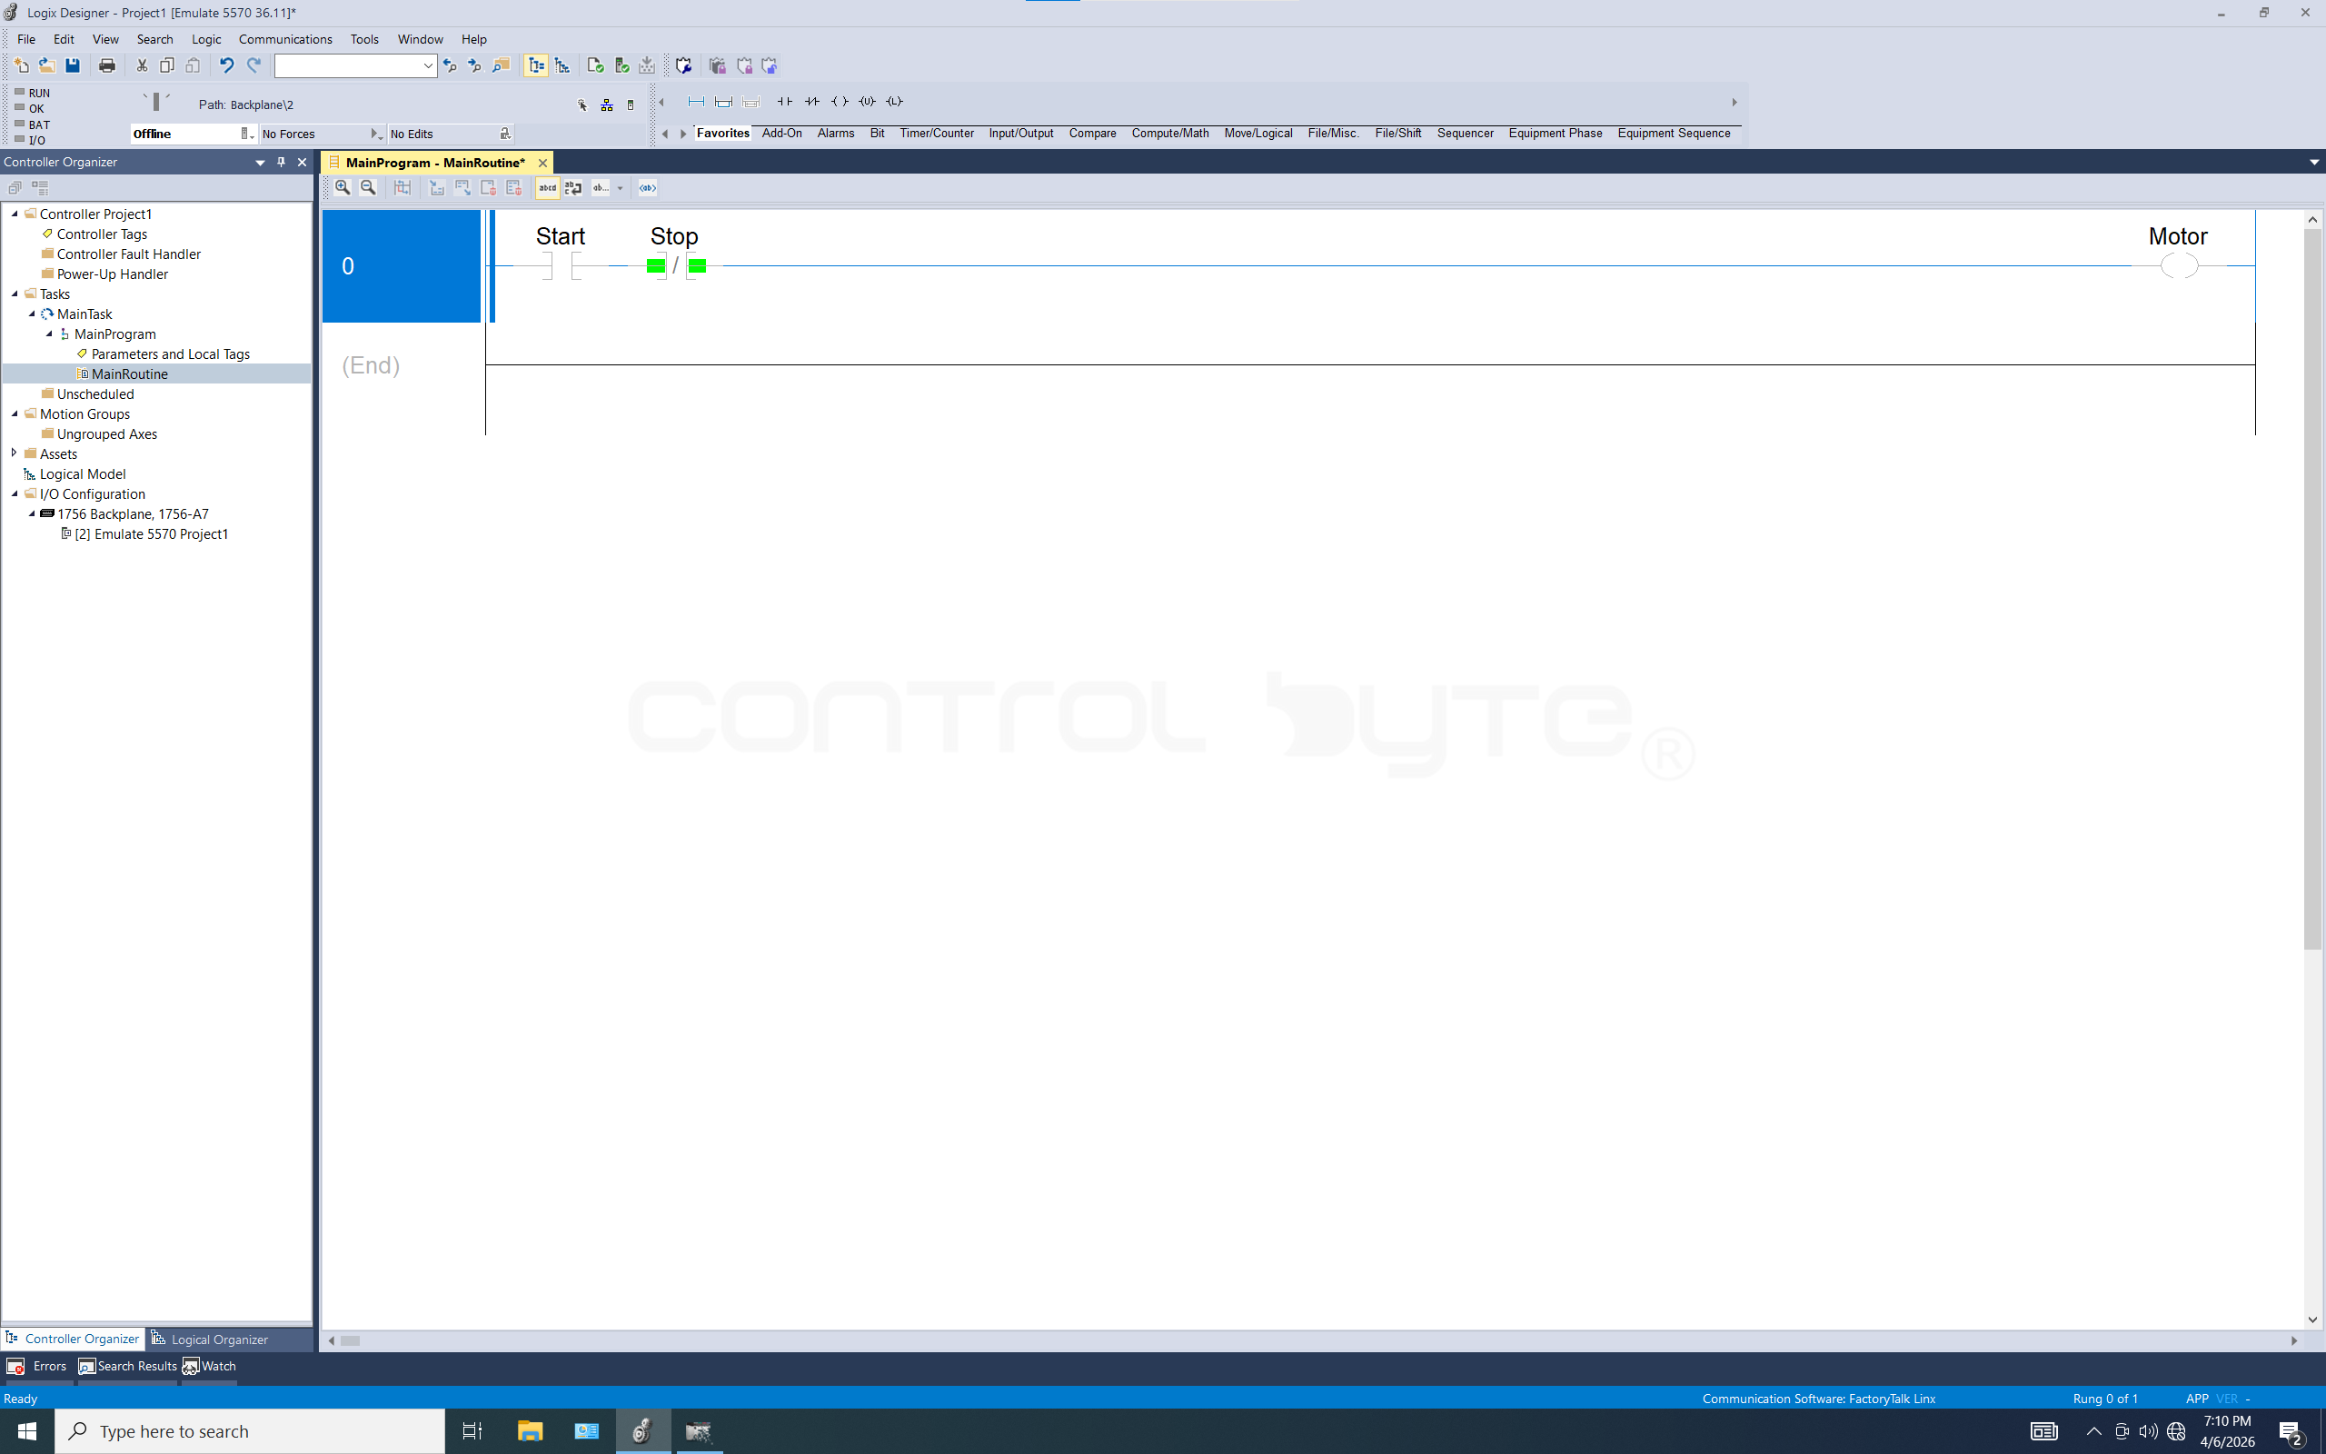Screen dimensions: 2326x1454
Task: Collapse the I/O Configuration tree node
Action: 15,494
